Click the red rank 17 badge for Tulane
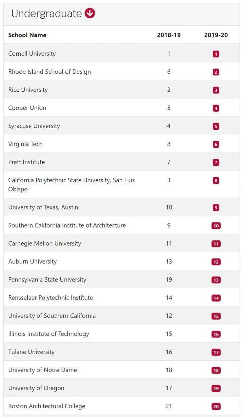 (216, 352)
